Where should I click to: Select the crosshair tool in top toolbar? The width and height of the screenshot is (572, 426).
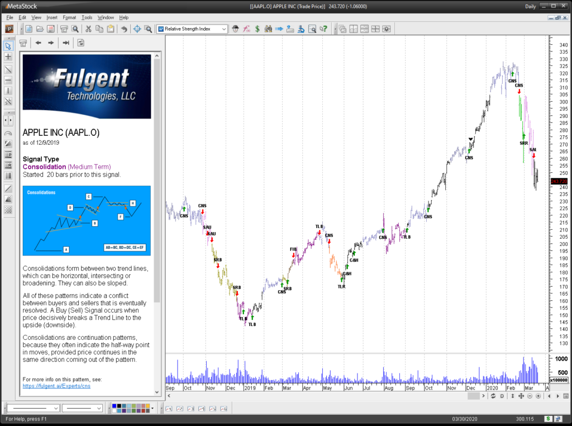137,29
